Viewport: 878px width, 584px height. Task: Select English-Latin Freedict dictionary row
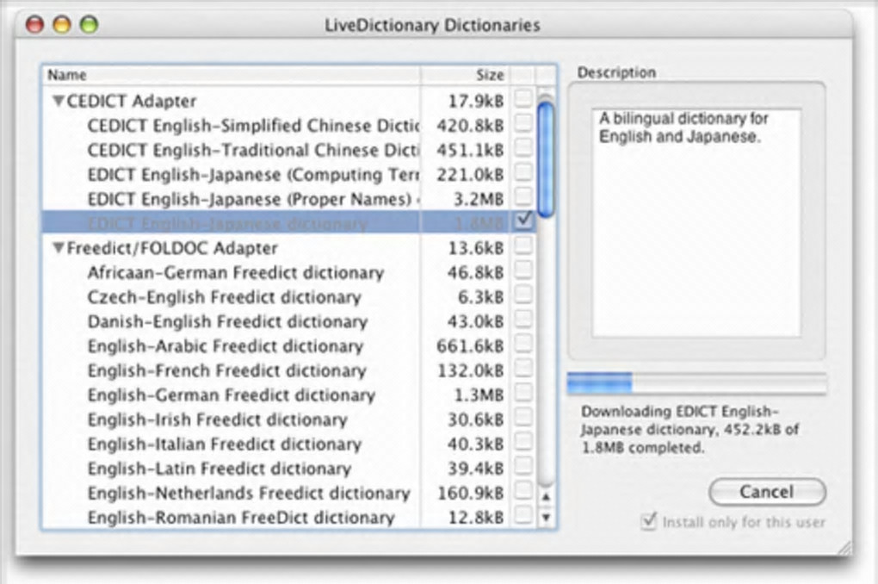(288, 469)
